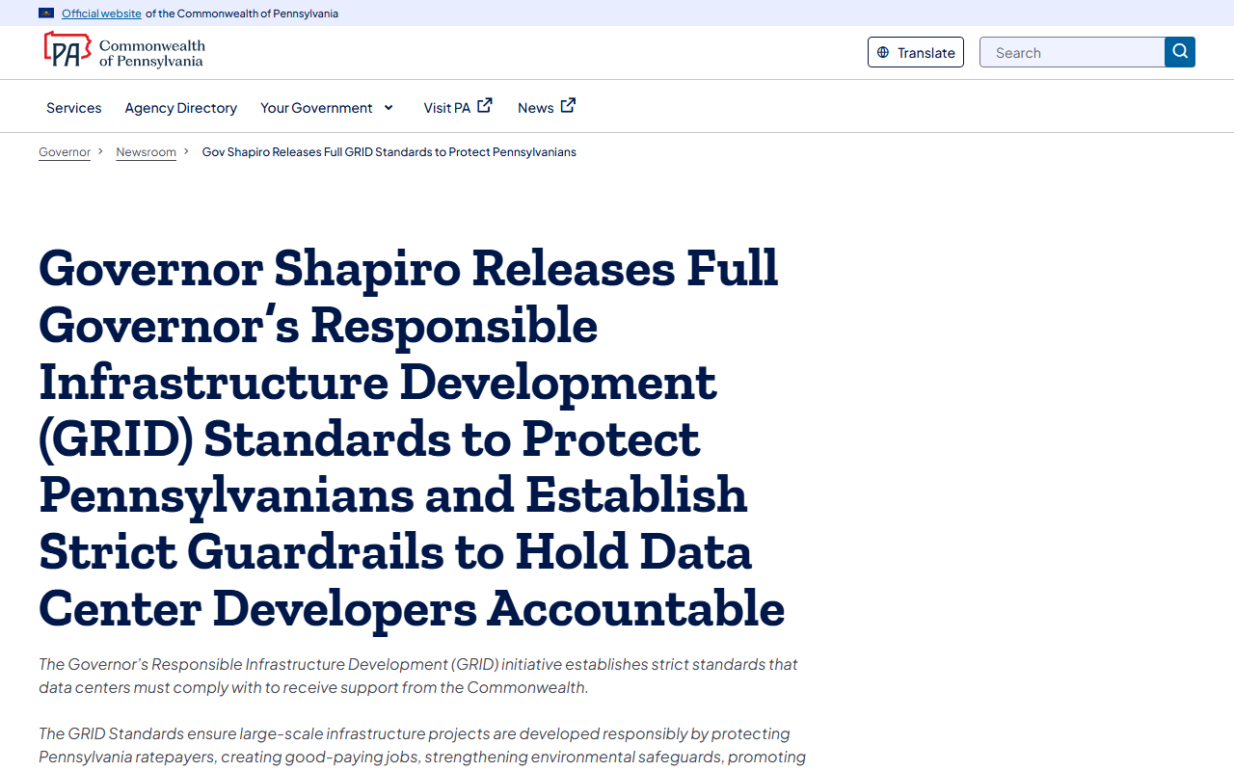Click the main article headline
This screenshot has height=771, width=1234.
point(412,438)
